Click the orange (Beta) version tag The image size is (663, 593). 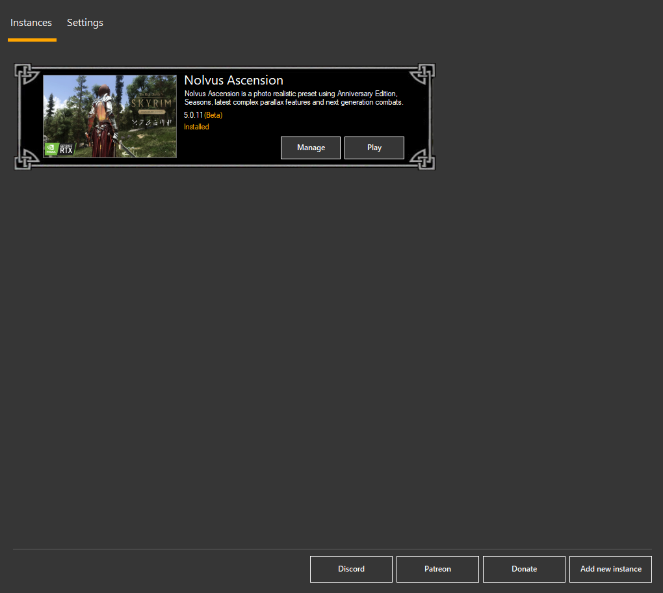[x=213, y=115]
